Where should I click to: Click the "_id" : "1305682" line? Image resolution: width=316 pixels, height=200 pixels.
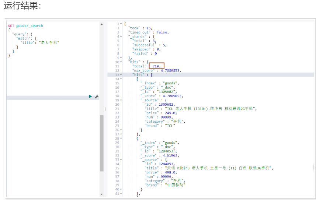tap(159, 92)
